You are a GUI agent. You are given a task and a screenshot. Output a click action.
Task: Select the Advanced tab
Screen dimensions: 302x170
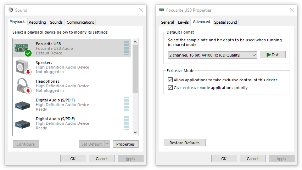coord(201,22)
